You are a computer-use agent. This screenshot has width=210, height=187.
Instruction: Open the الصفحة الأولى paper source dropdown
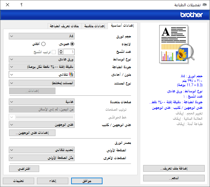(x=42, y=150)
